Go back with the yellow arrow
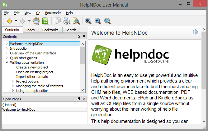The height and width of the screenshot is (131, 208). 9,21
